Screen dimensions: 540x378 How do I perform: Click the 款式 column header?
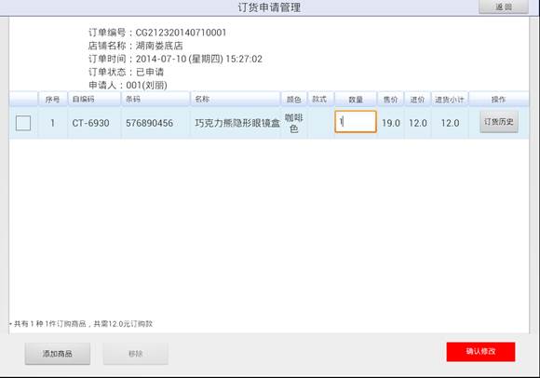(x=320, y=100)
